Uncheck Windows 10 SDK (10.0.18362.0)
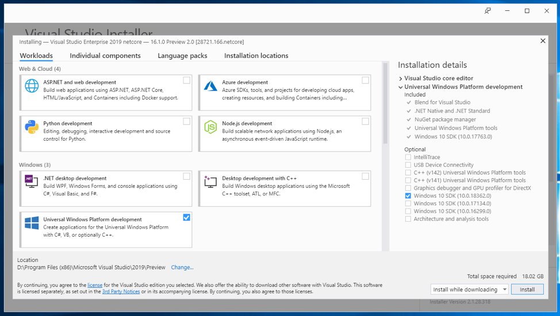This screenshot has height=316, width=560. 408,196
